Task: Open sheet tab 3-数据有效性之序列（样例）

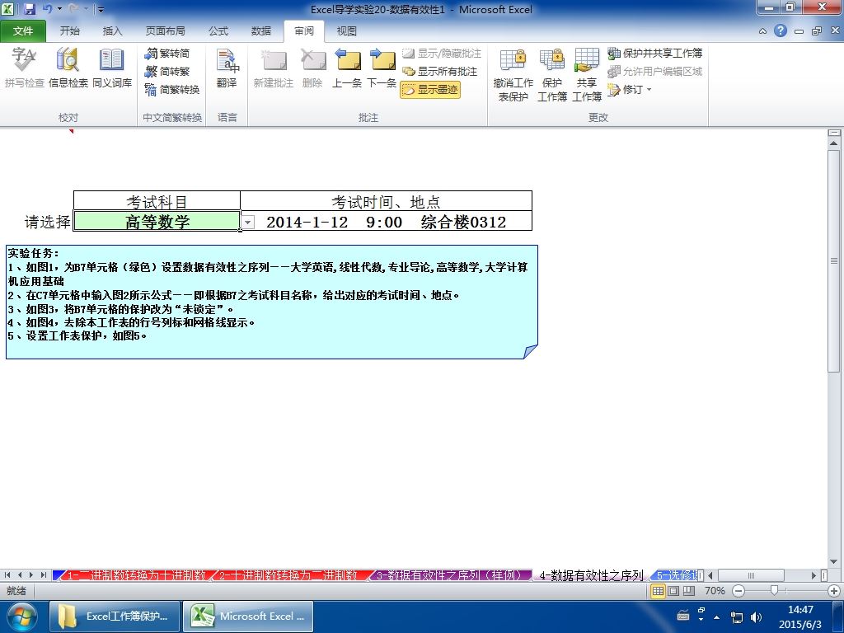Action: point(449,575)
